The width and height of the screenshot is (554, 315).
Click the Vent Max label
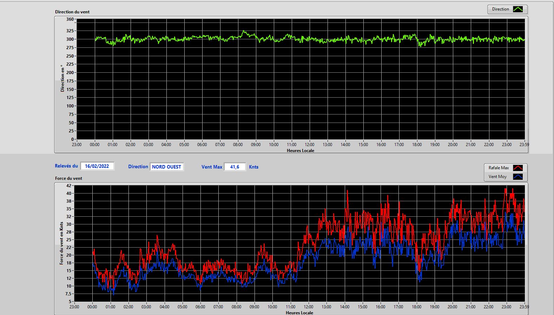click(x=212, y=167)
